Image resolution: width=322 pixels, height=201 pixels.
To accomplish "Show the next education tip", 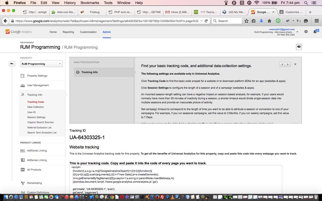I will coord(288,64).
